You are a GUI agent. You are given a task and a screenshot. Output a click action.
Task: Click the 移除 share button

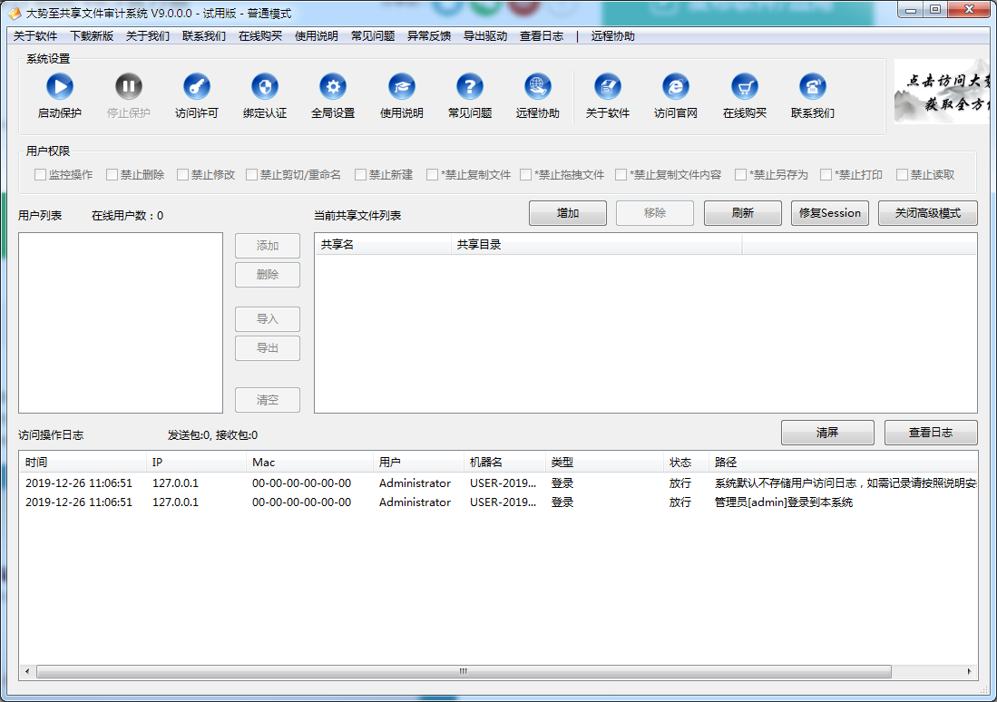point(655,213)
